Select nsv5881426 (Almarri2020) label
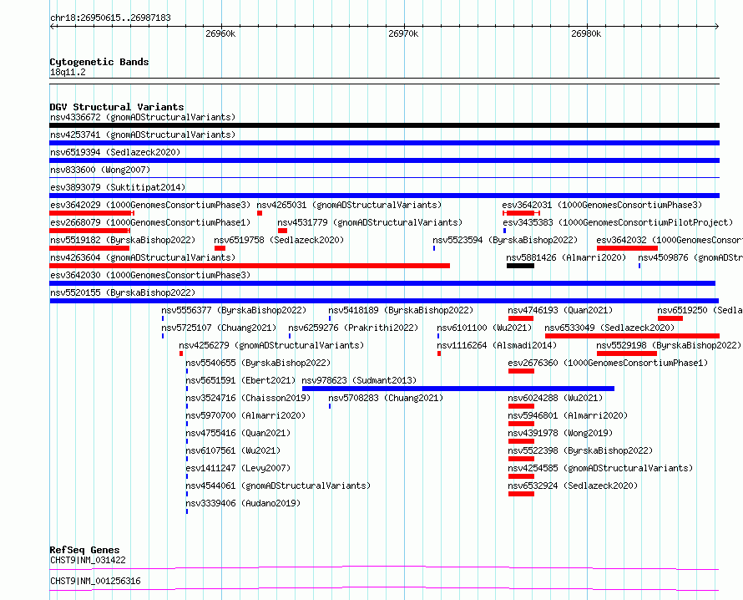Screen dimensions: 743x600 [x=566, y=257]
